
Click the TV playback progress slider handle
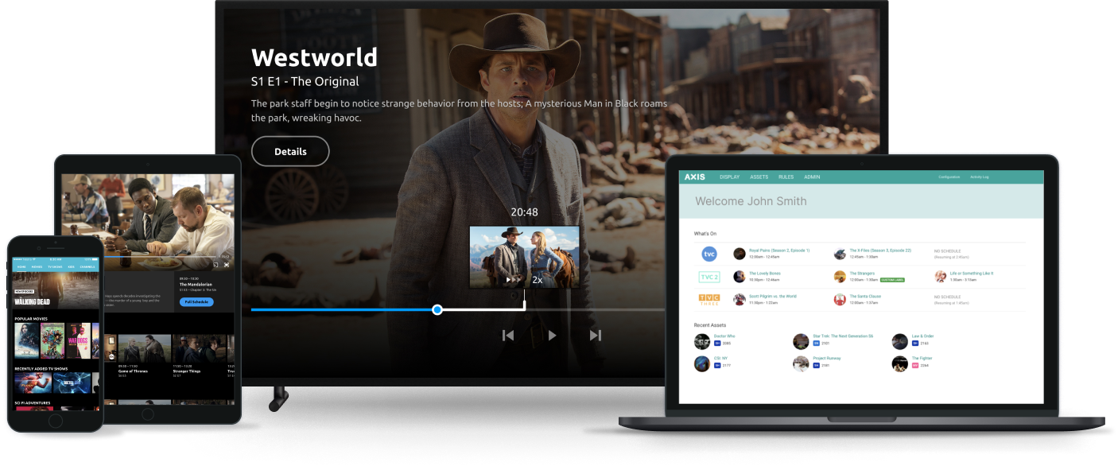pyautogui.click(x=437, y=309)
